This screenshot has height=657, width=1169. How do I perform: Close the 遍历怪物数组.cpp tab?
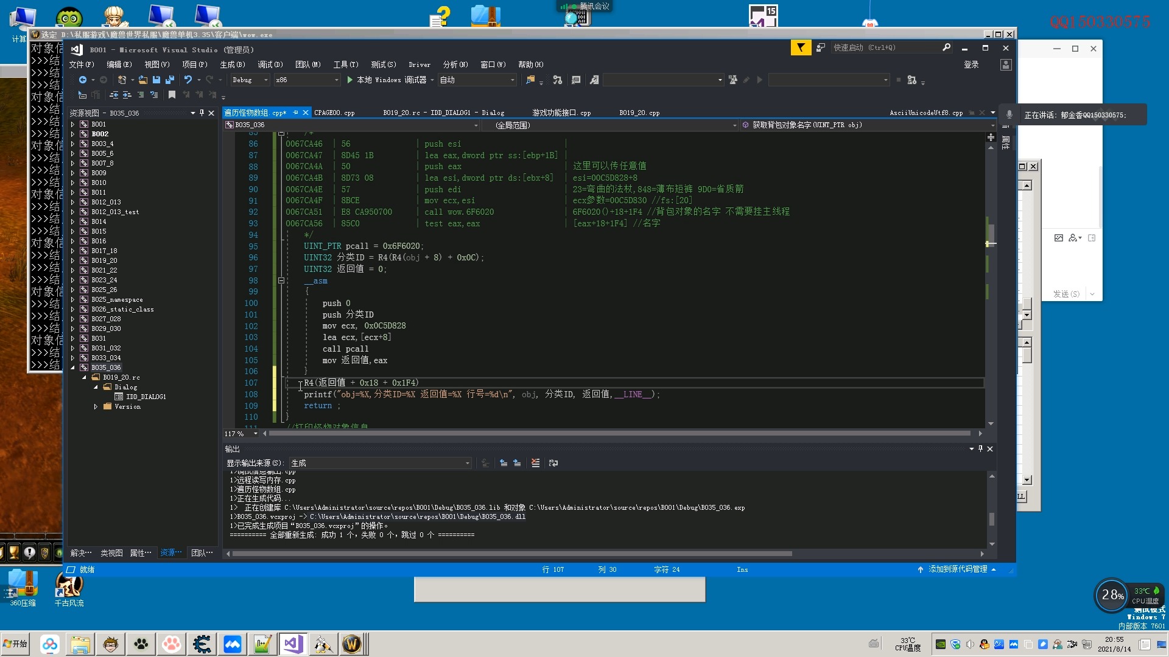[306, 113]
